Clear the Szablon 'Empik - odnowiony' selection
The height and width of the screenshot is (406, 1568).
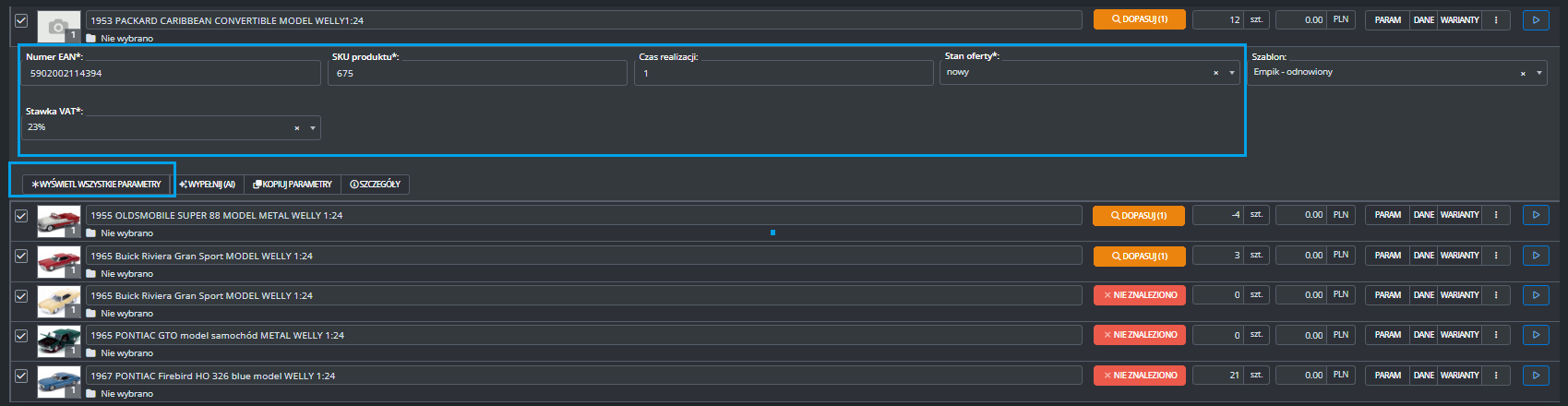point(1523,73)
